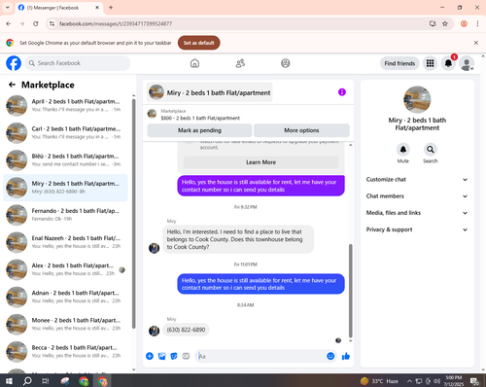Reload the browser page
This screenshot has height=387, width=486.
click(x=36, y=23)
